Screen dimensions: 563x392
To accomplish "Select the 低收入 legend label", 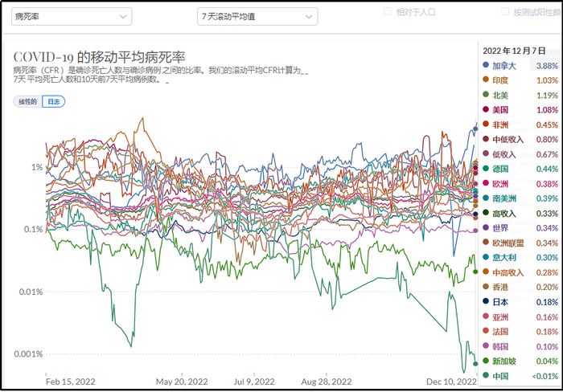I will [503, 154].
